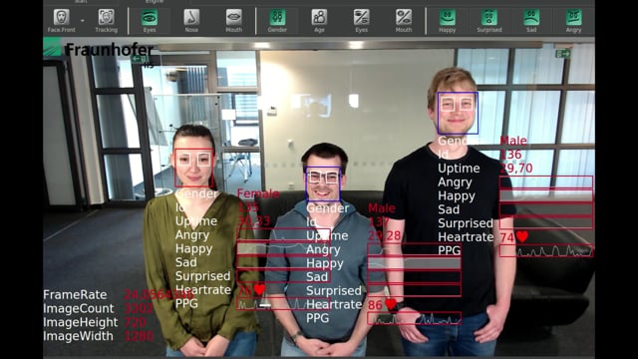The height and width of the screenshot is (359, 638).
Task: Click the Happy bar above Heartrate 74
Action: [x=546, y=196]
